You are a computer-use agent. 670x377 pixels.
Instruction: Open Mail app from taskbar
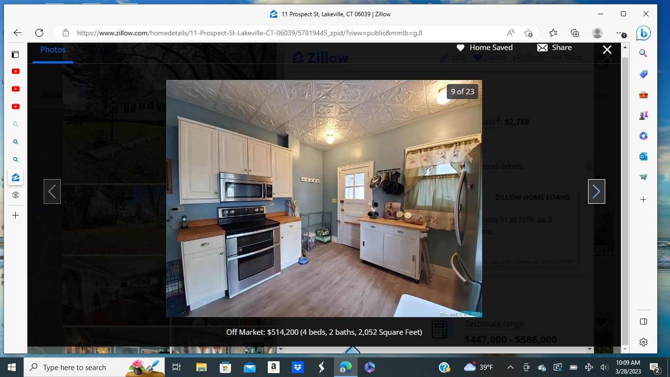tap(250, 367)
